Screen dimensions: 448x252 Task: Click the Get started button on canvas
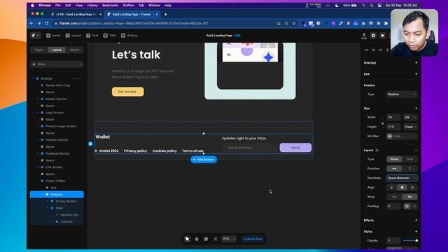pyautogui.click(x=127, y=92)
